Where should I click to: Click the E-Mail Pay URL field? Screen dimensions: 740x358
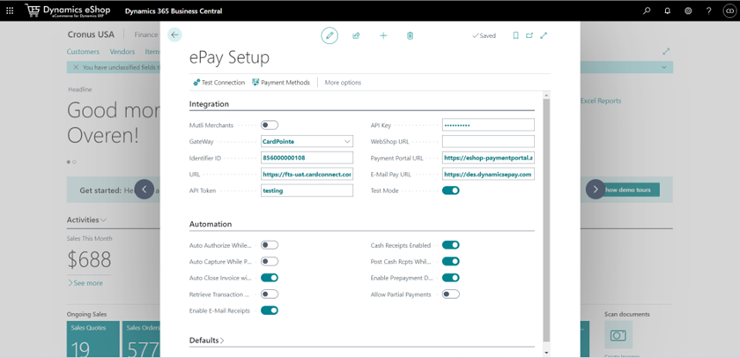tap(488, 175)
